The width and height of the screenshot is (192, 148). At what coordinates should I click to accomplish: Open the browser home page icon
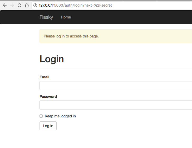click(27, 5)
